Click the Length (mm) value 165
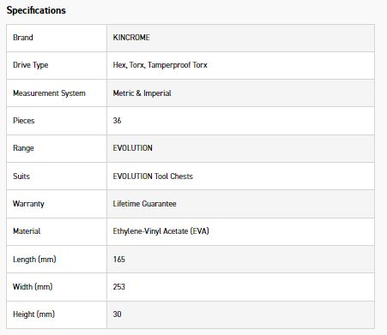Screen dimensions: 387x335 point(119,260)
